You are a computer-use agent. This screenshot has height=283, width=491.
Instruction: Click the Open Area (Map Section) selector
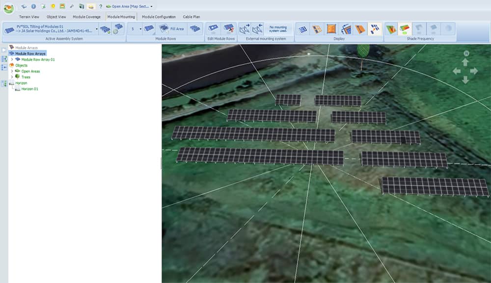point(129,6)
